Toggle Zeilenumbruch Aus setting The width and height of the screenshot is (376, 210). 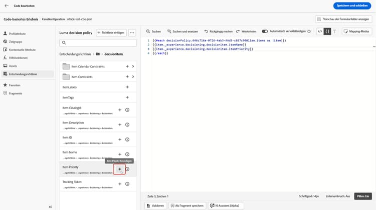[337, 196]
